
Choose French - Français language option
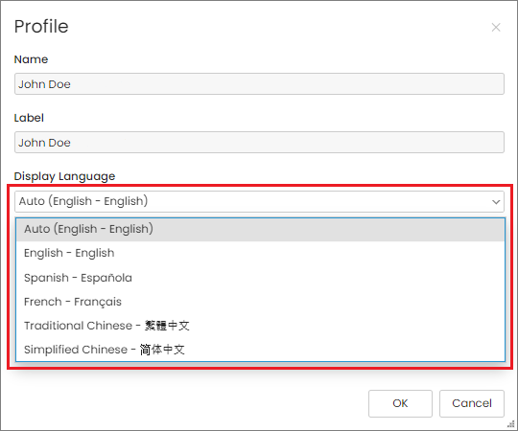click(260, 302)
